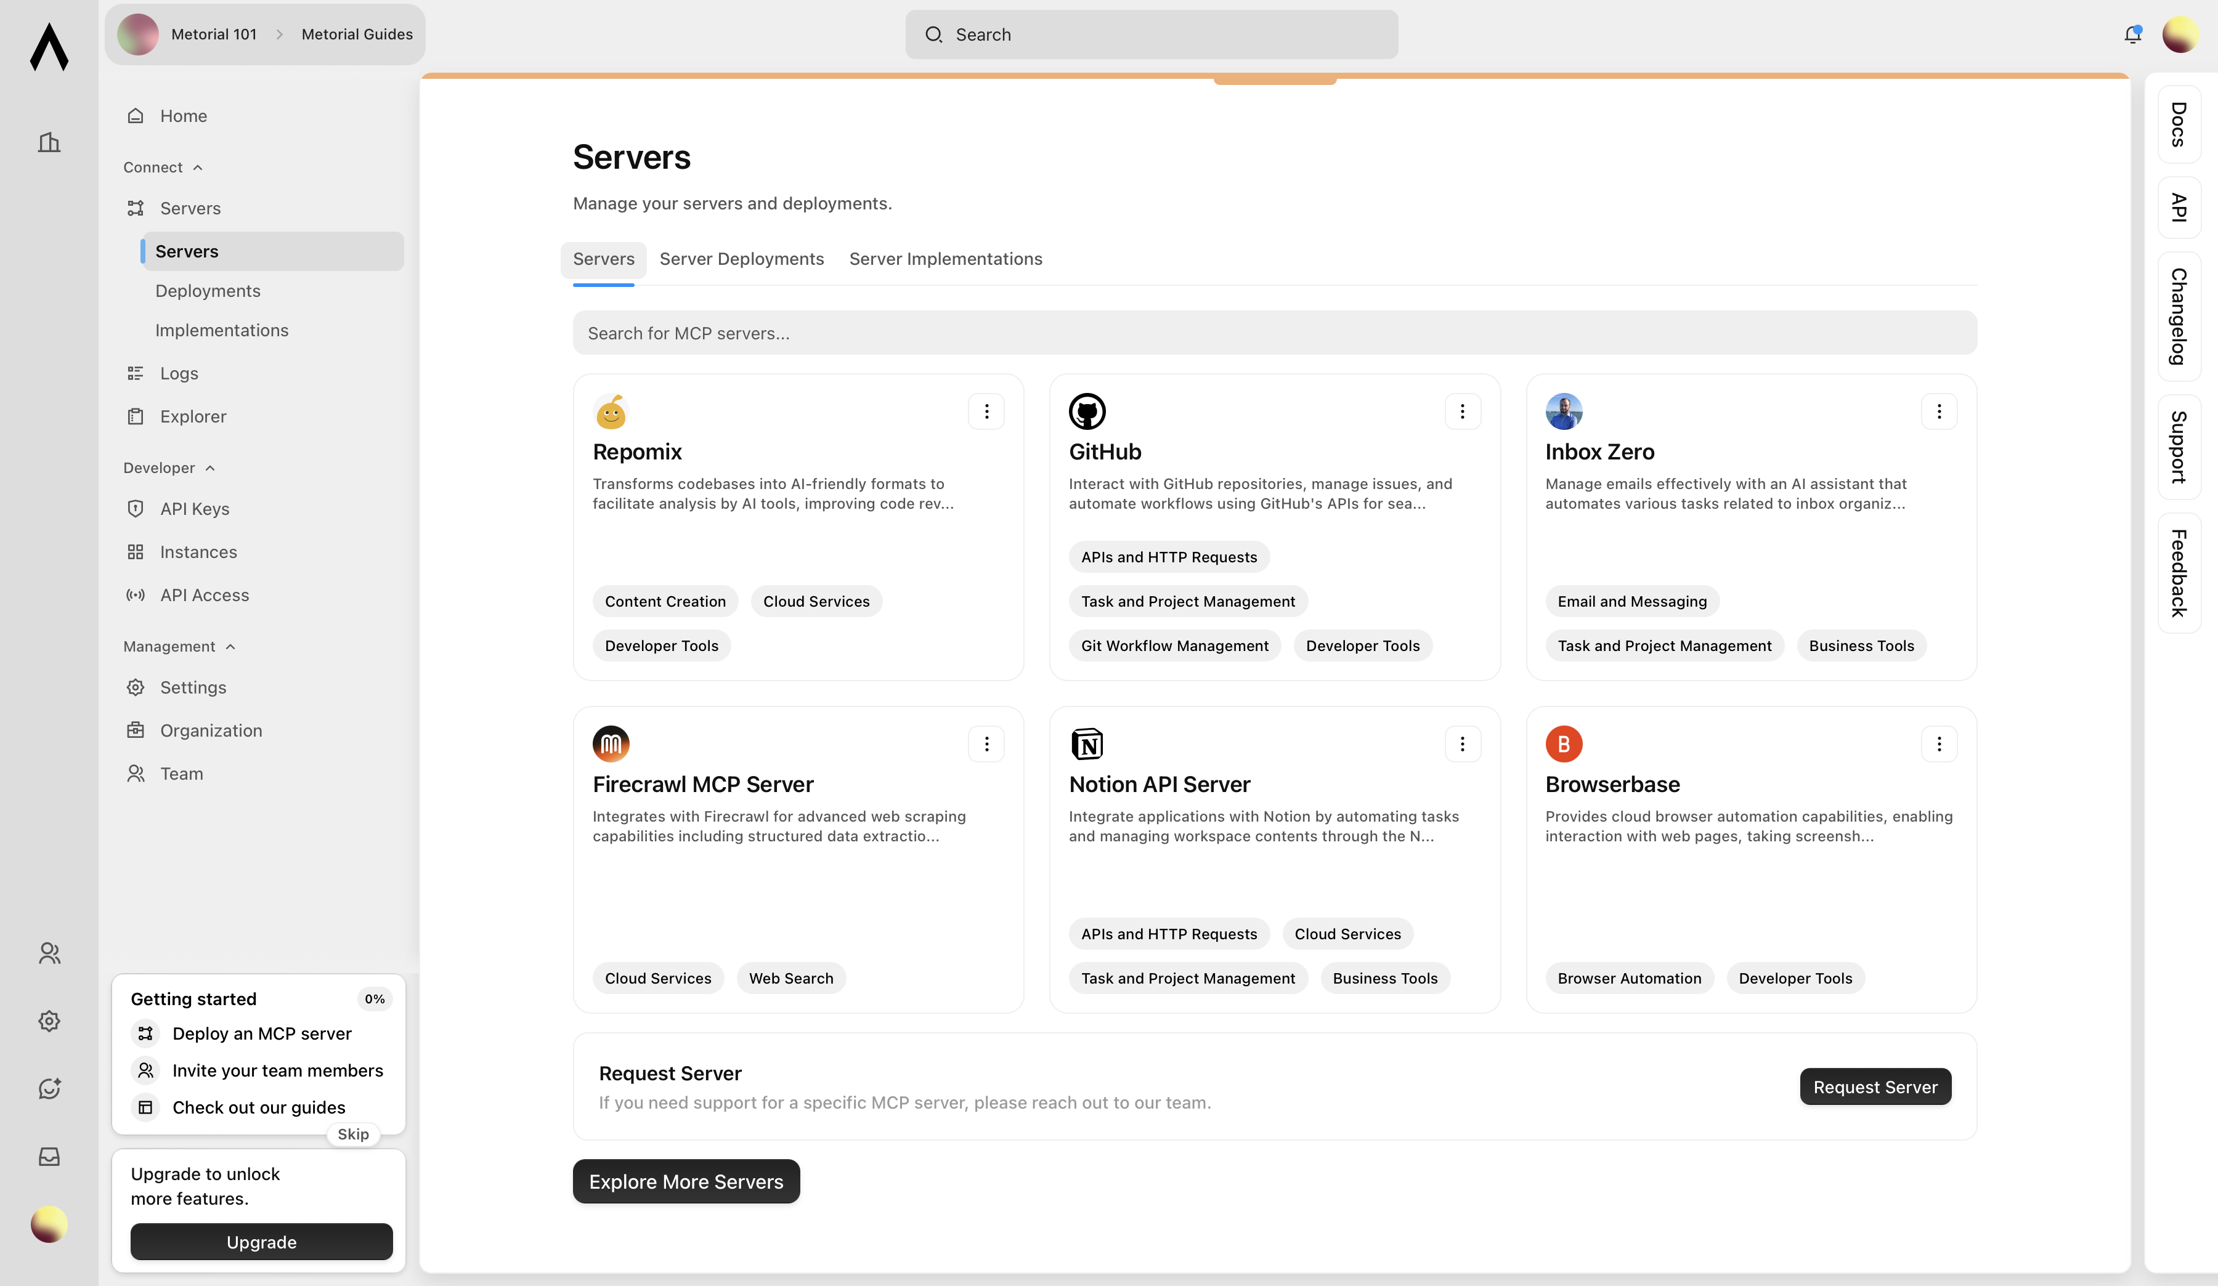The image size is (2218, 1286).
Task: Open the inbox tray icon in left rail
Action: [x=49, y=1156]
